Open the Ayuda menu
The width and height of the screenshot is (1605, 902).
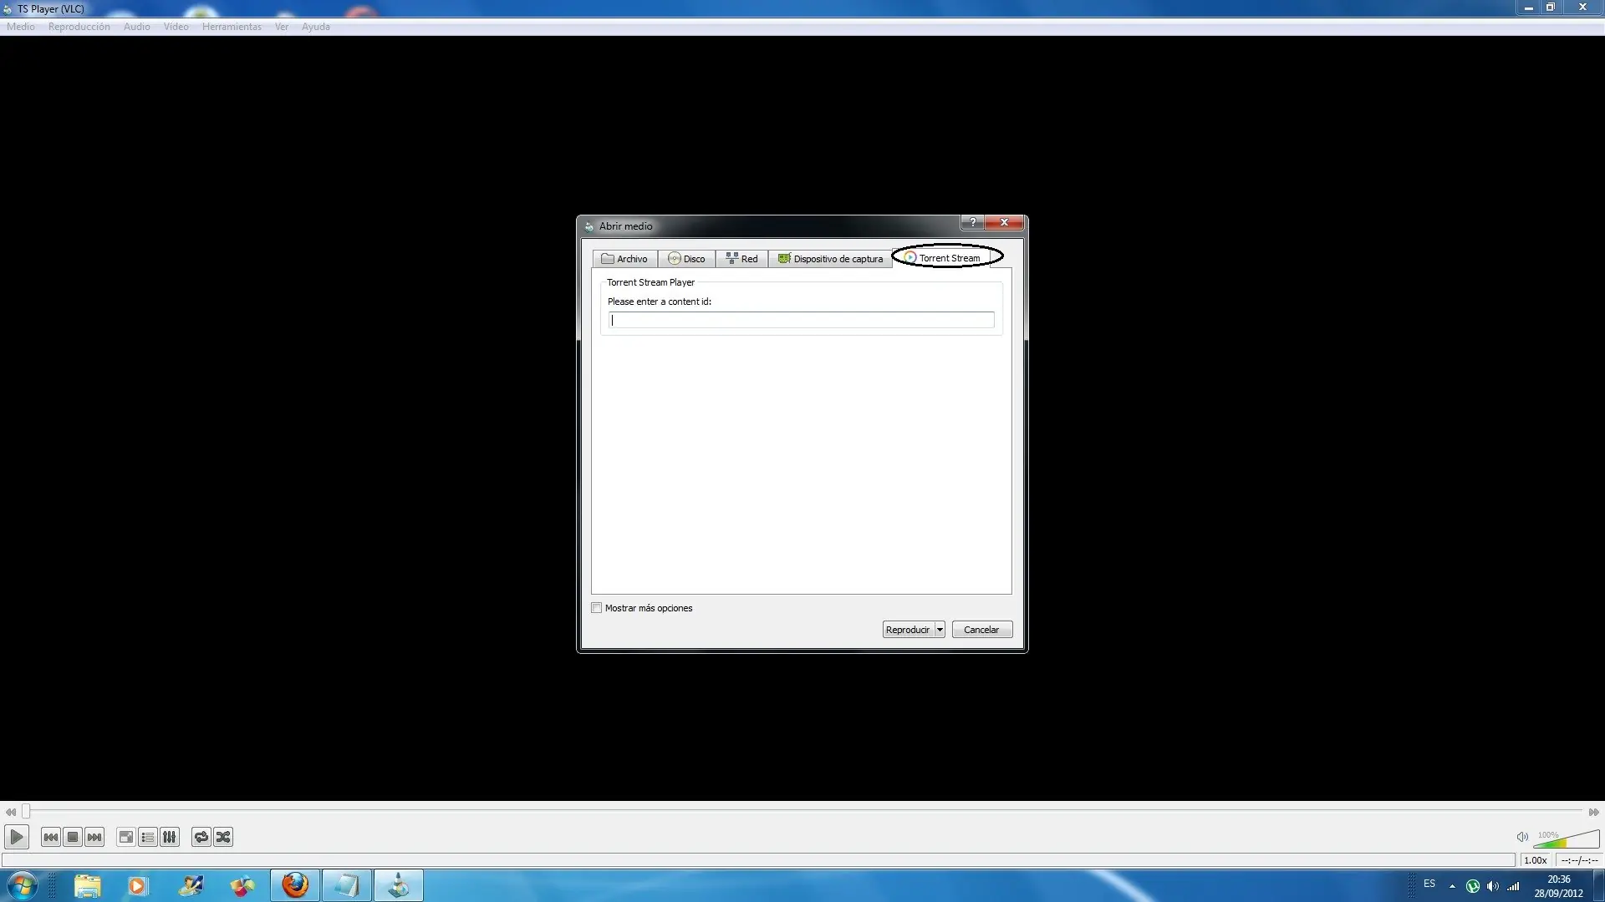pos(316,27)
